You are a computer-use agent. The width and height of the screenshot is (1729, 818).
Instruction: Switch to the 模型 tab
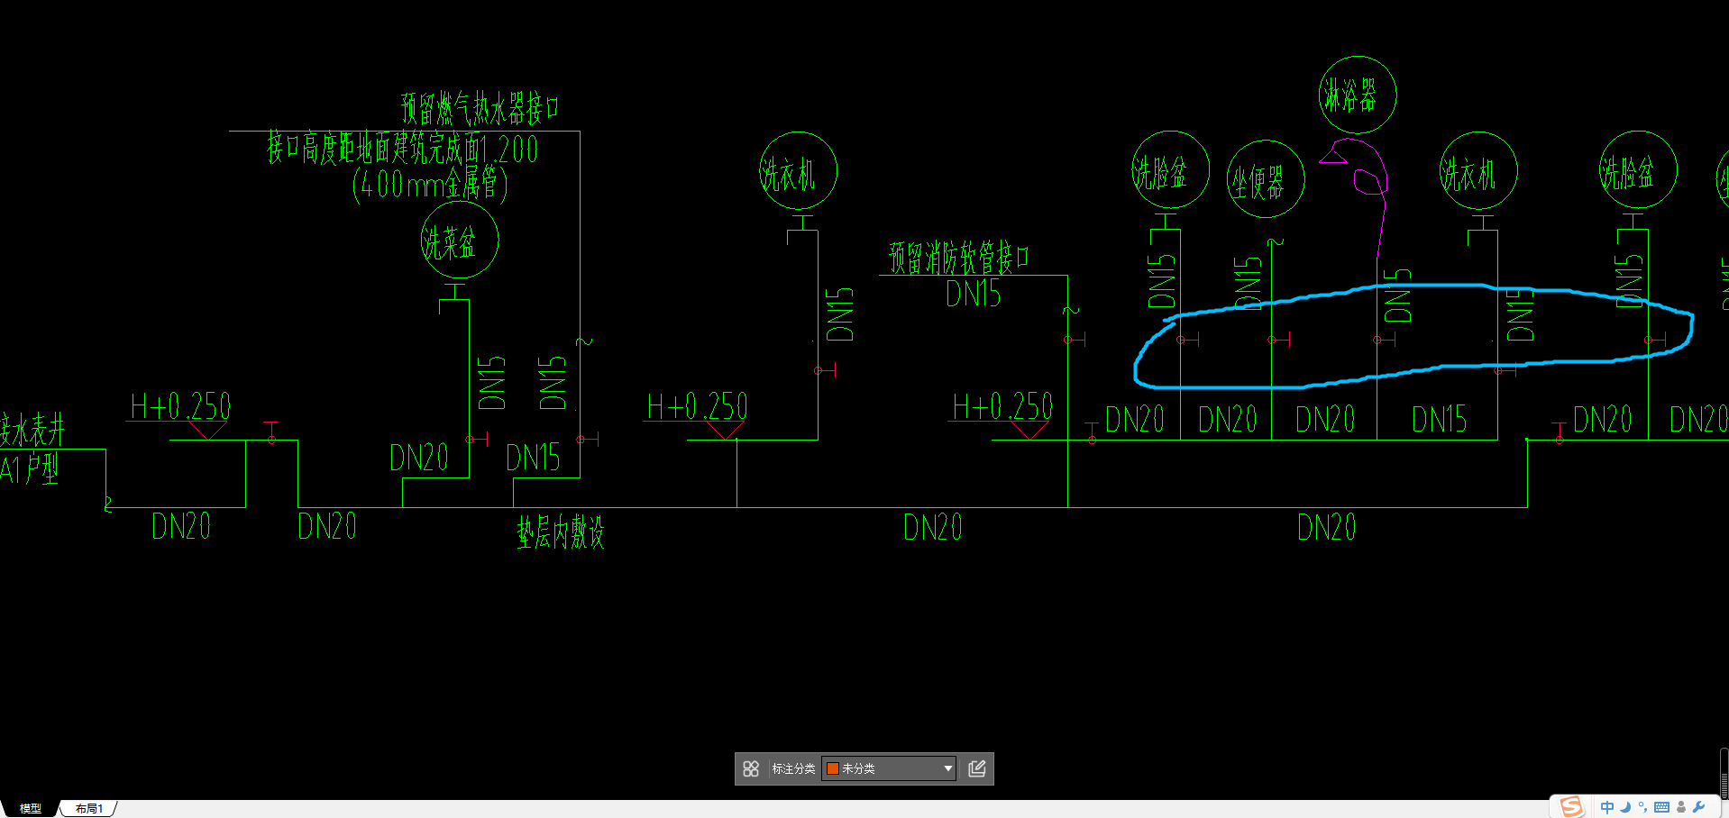[x=31, y=809]
